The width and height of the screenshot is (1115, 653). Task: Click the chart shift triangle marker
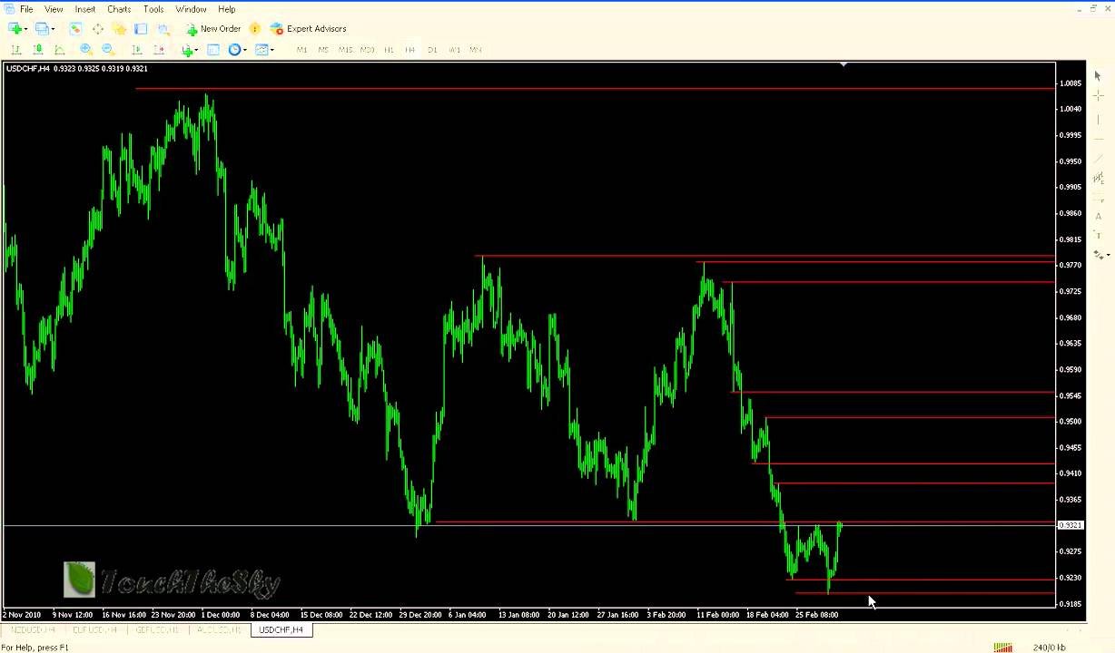click(844, 64)
